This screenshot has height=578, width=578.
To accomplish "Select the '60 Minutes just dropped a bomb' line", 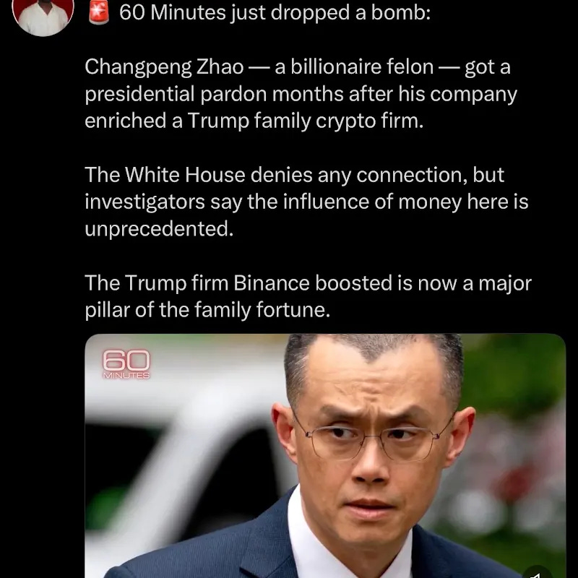I will pos(275,13).
